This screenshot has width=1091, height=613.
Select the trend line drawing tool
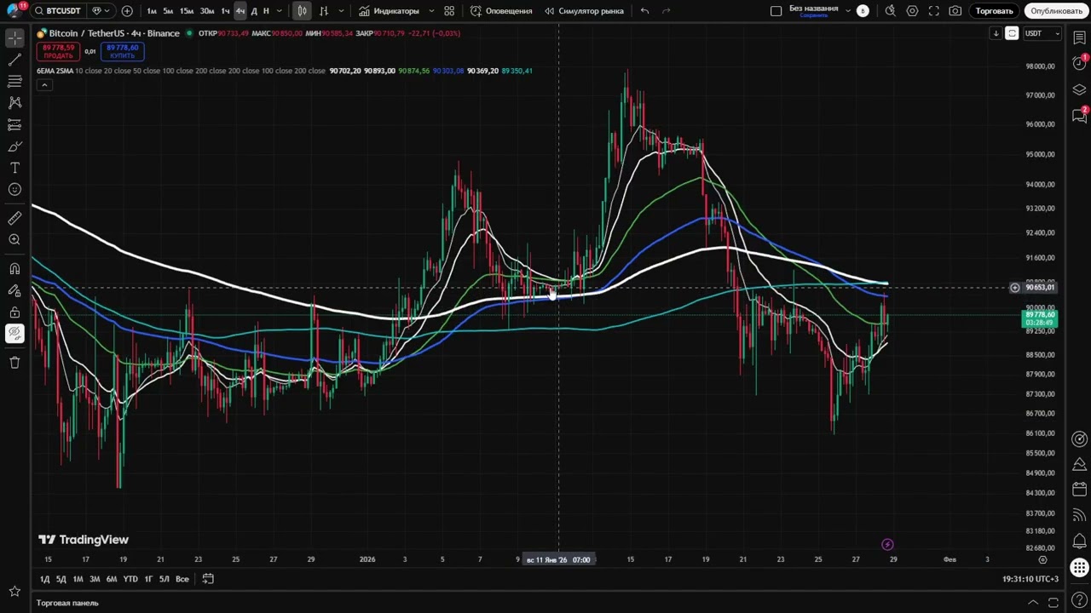click(x=14, y=60)
